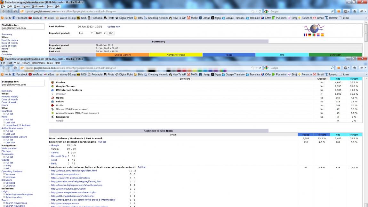Screen dimensions: 368x207
Task: Click scroll up arrow in front window scrollbar
Action: 366,79
